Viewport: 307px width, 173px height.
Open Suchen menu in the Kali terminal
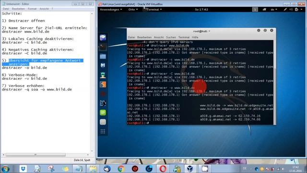(x=171, y=37)
